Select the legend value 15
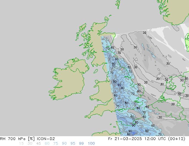The width and height of the screenshot is (189, 146). tap(21, 144)
